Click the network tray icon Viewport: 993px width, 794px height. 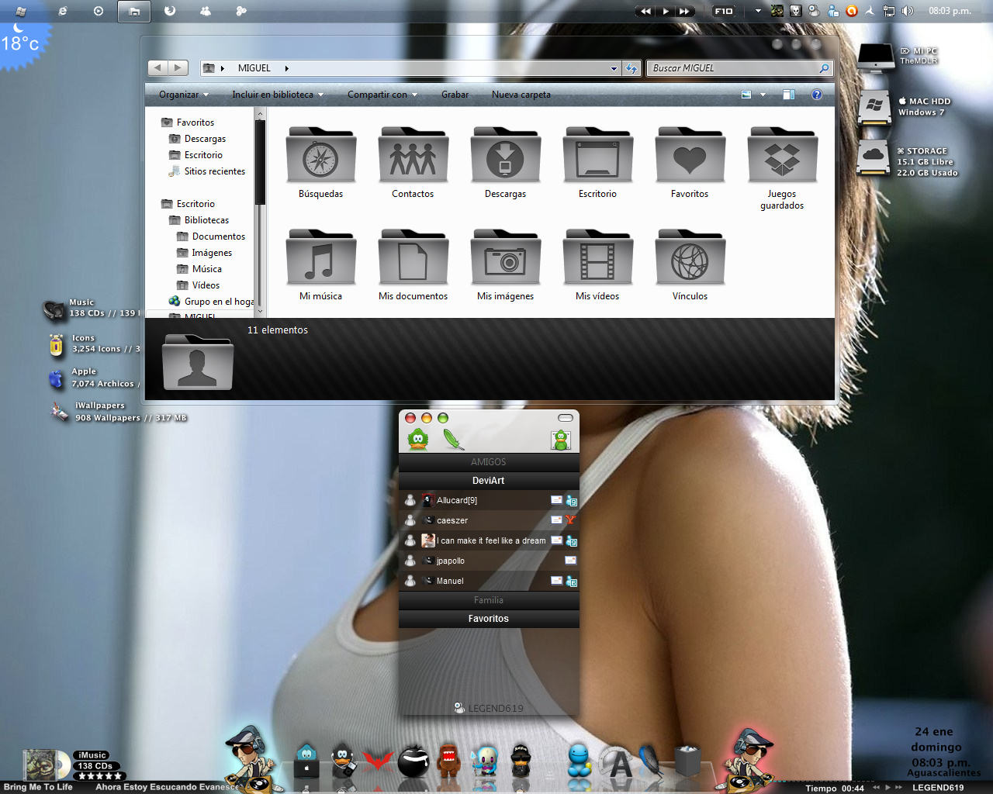coord(889,11)
